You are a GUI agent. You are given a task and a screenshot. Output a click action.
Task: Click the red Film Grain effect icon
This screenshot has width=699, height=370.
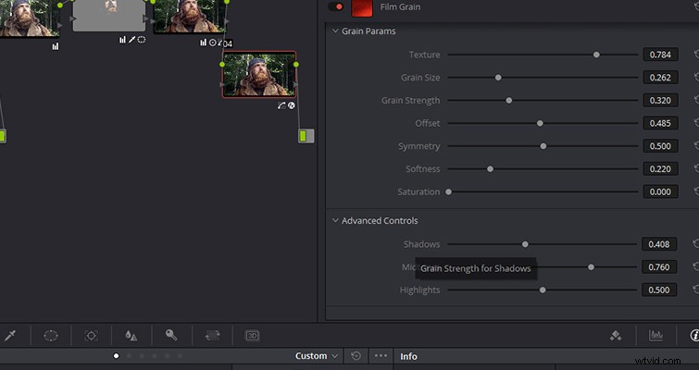[362, 7]
